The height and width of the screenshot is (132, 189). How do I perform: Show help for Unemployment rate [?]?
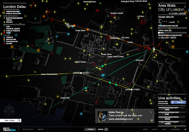coord(177,26)
